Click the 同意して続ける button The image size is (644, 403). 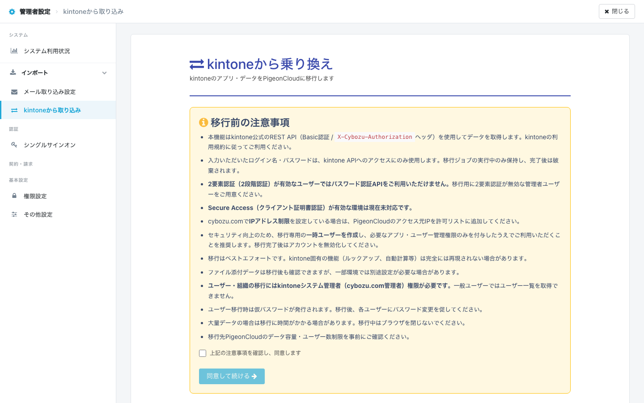[x=232, y=376]
